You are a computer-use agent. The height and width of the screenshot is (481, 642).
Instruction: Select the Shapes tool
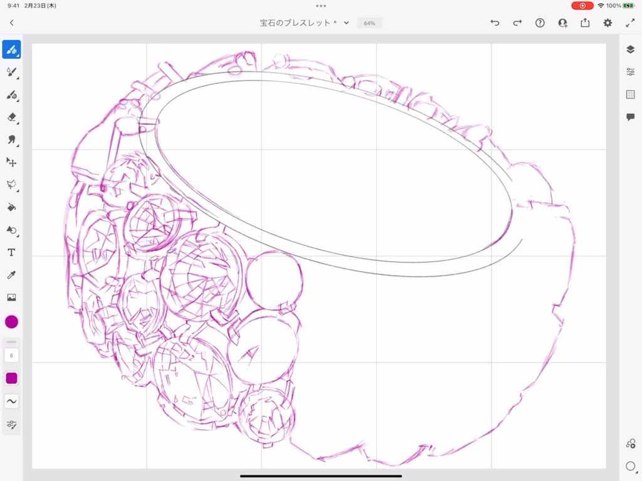click(11, 230)
